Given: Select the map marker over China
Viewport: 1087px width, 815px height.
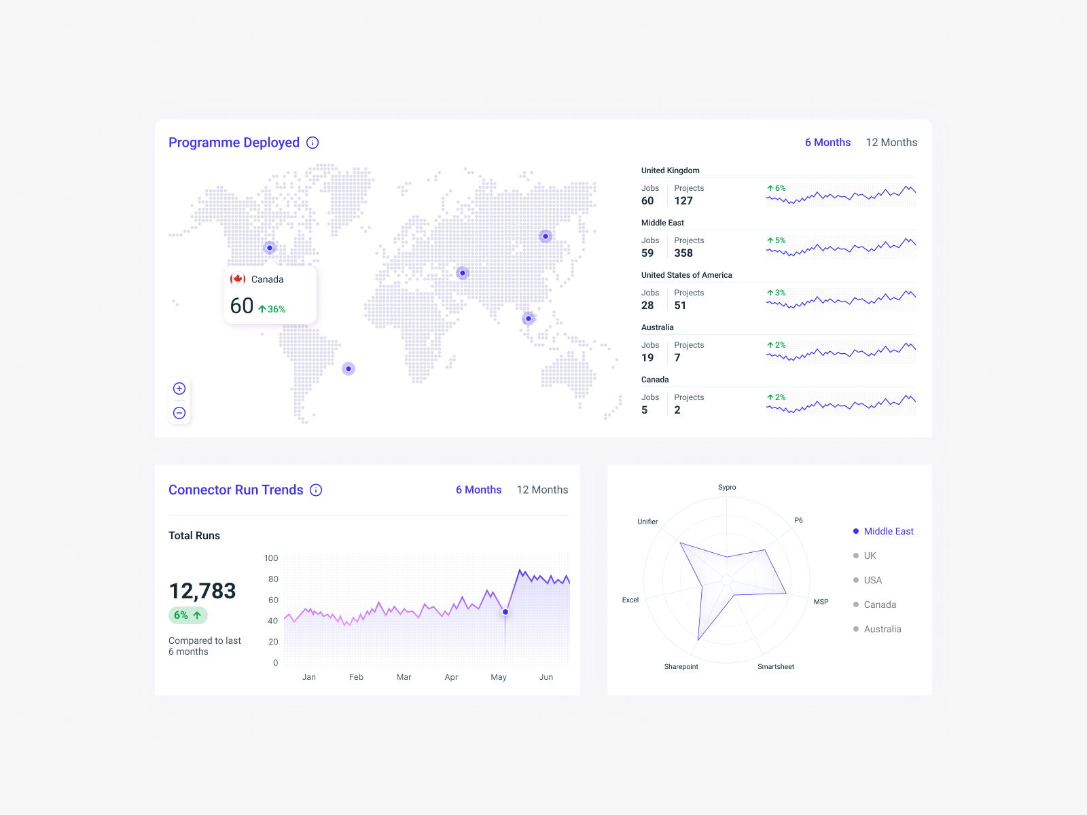Looking at the screenshot, I should 546,236.
